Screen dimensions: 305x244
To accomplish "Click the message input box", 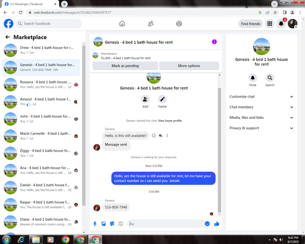I will pos(166,224).
